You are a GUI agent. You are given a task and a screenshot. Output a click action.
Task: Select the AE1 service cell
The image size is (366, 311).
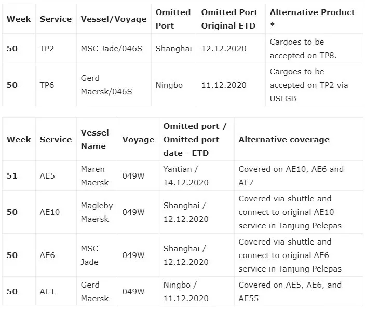click(47, 291)
